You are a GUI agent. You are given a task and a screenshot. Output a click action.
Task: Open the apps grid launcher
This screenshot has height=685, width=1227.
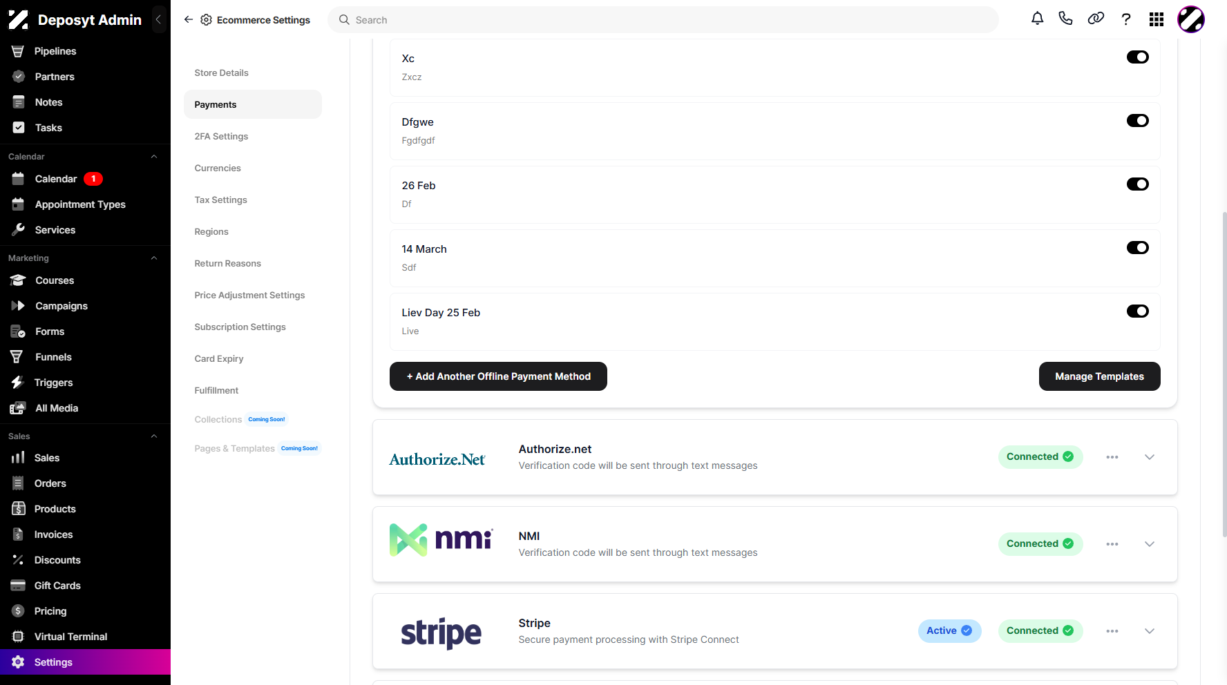(x=1157, y=19)
